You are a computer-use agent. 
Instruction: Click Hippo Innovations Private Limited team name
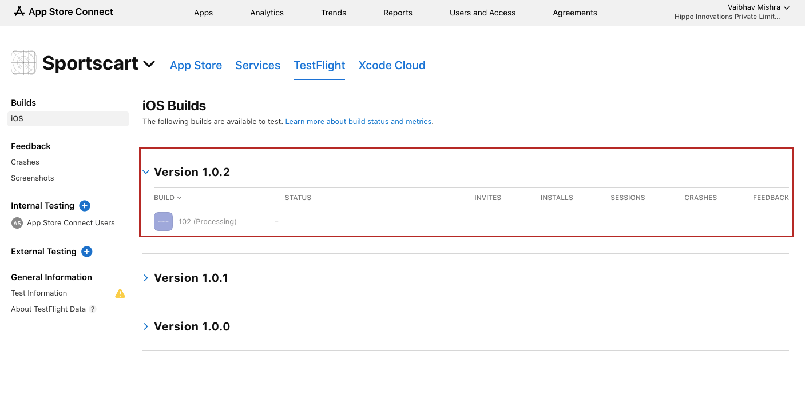pos(727,17)
